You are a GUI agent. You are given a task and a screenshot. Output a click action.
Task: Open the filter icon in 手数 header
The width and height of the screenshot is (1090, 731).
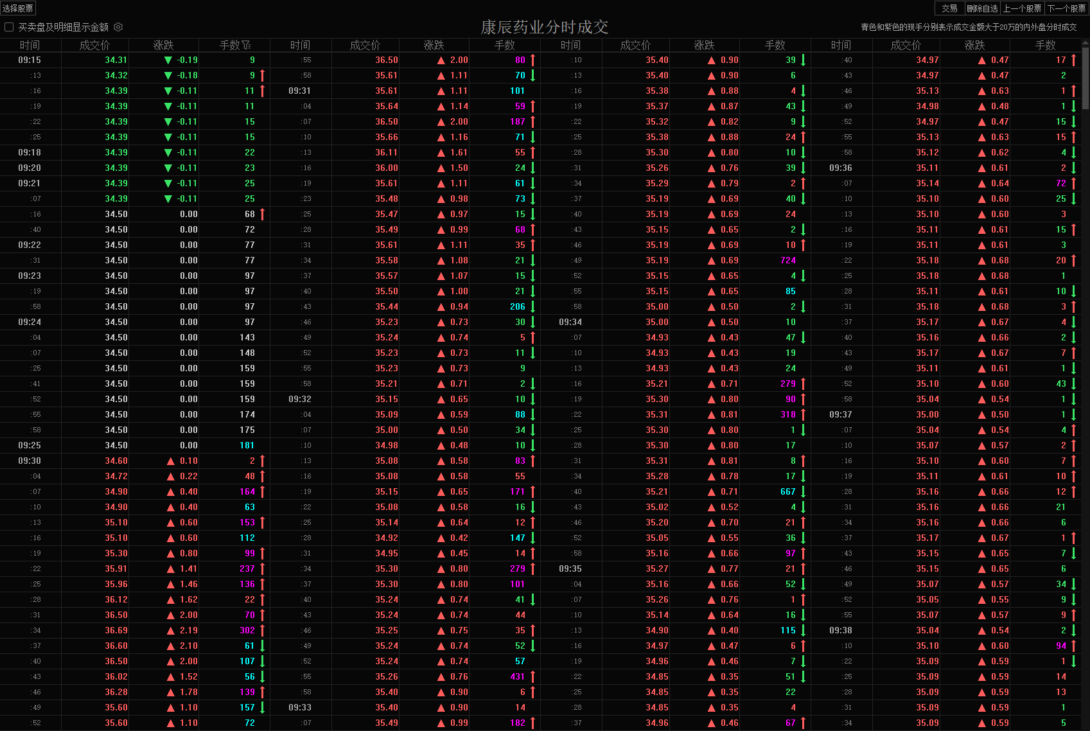point(246,45)
